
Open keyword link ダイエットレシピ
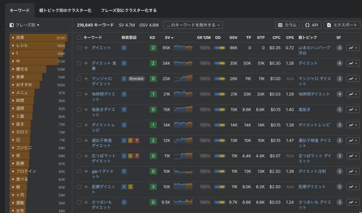(103, 127)
